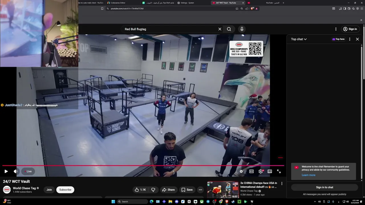This screenshot has width=365, height=205.
Task: Start voice search with microphone icon
Action: (x=242, y=29)
